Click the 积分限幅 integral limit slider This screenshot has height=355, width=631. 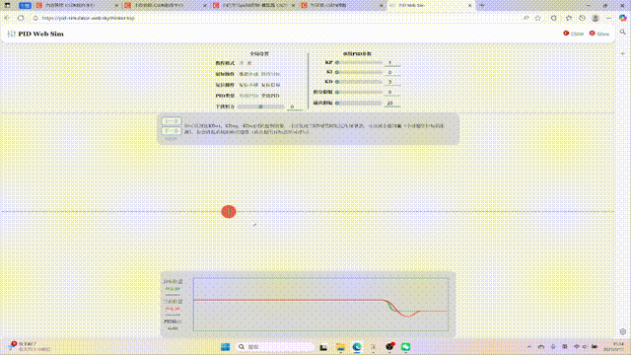(359, 92)
